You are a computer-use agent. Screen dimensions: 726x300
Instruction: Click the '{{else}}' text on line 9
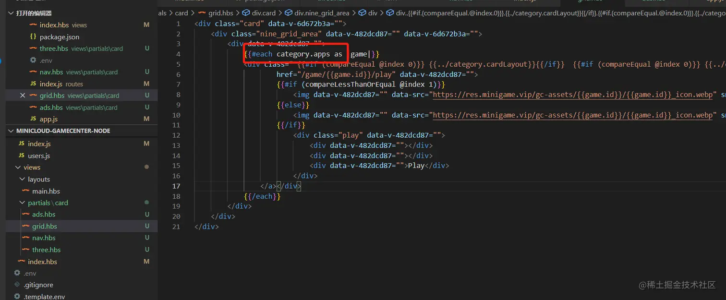tap(293, 105)
